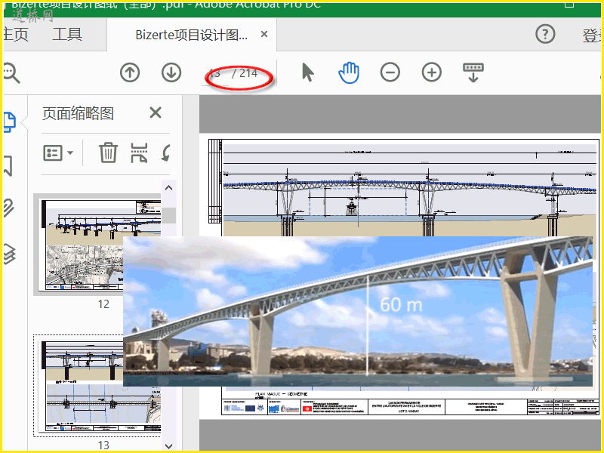The image size is (604, 453).
Task: Click the page label 12 text
Action: [103, 304]
